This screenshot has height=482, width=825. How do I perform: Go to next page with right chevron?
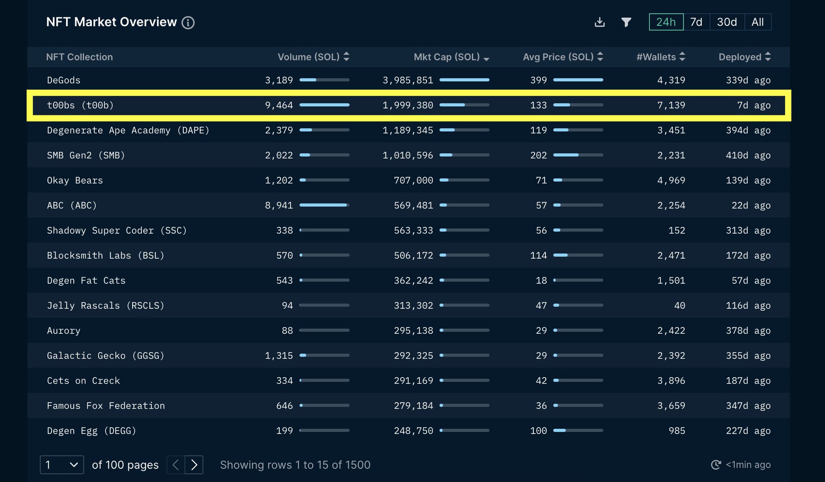[x=194, y=465]
